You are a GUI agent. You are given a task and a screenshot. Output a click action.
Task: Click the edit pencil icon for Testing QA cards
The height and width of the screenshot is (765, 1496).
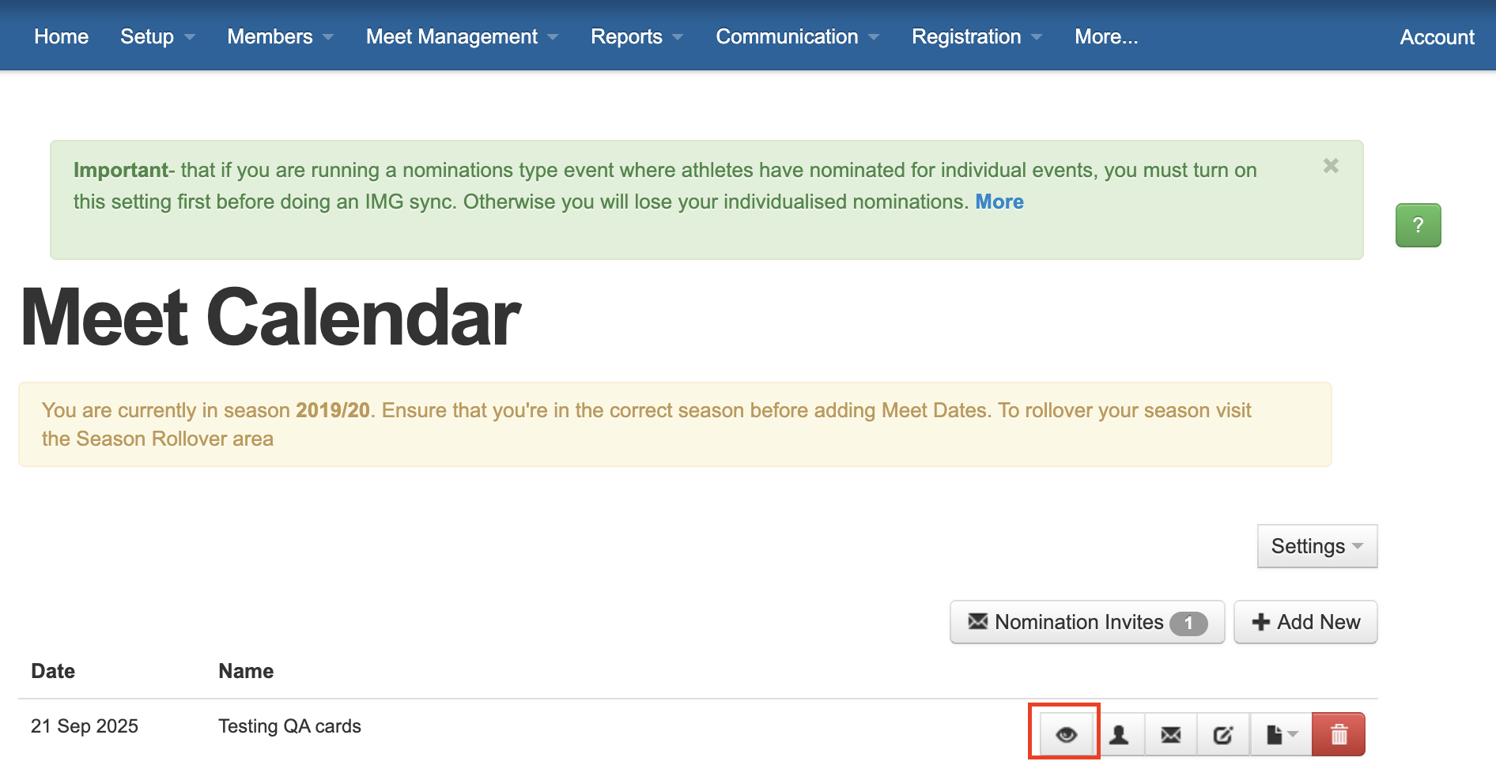click(x=1223, y=734)
